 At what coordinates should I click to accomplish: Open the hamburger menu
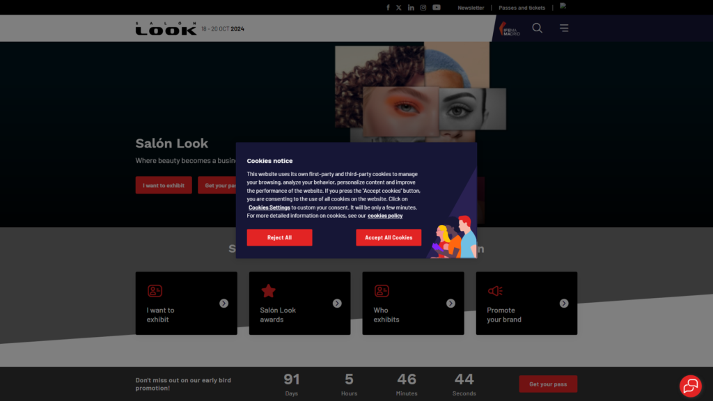click(564, 28)
